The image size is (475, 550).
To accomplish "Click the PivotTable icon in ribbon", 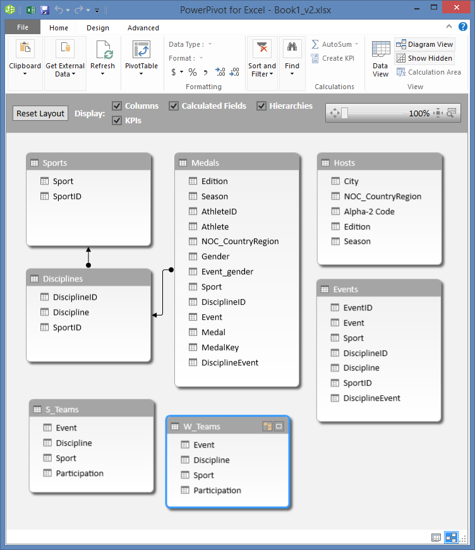I will tap(141, 51).
